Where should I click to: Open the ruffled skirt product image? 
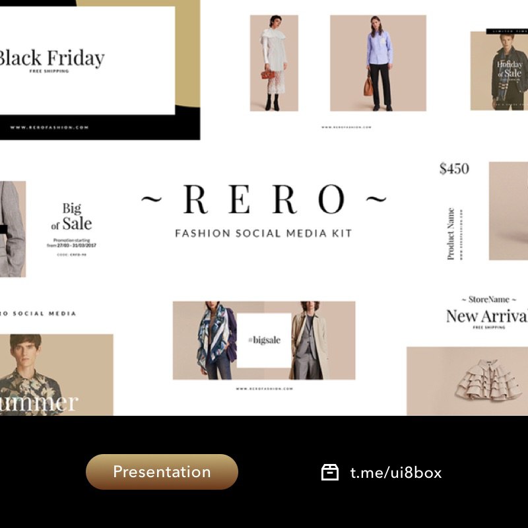(x=467, y=381)
